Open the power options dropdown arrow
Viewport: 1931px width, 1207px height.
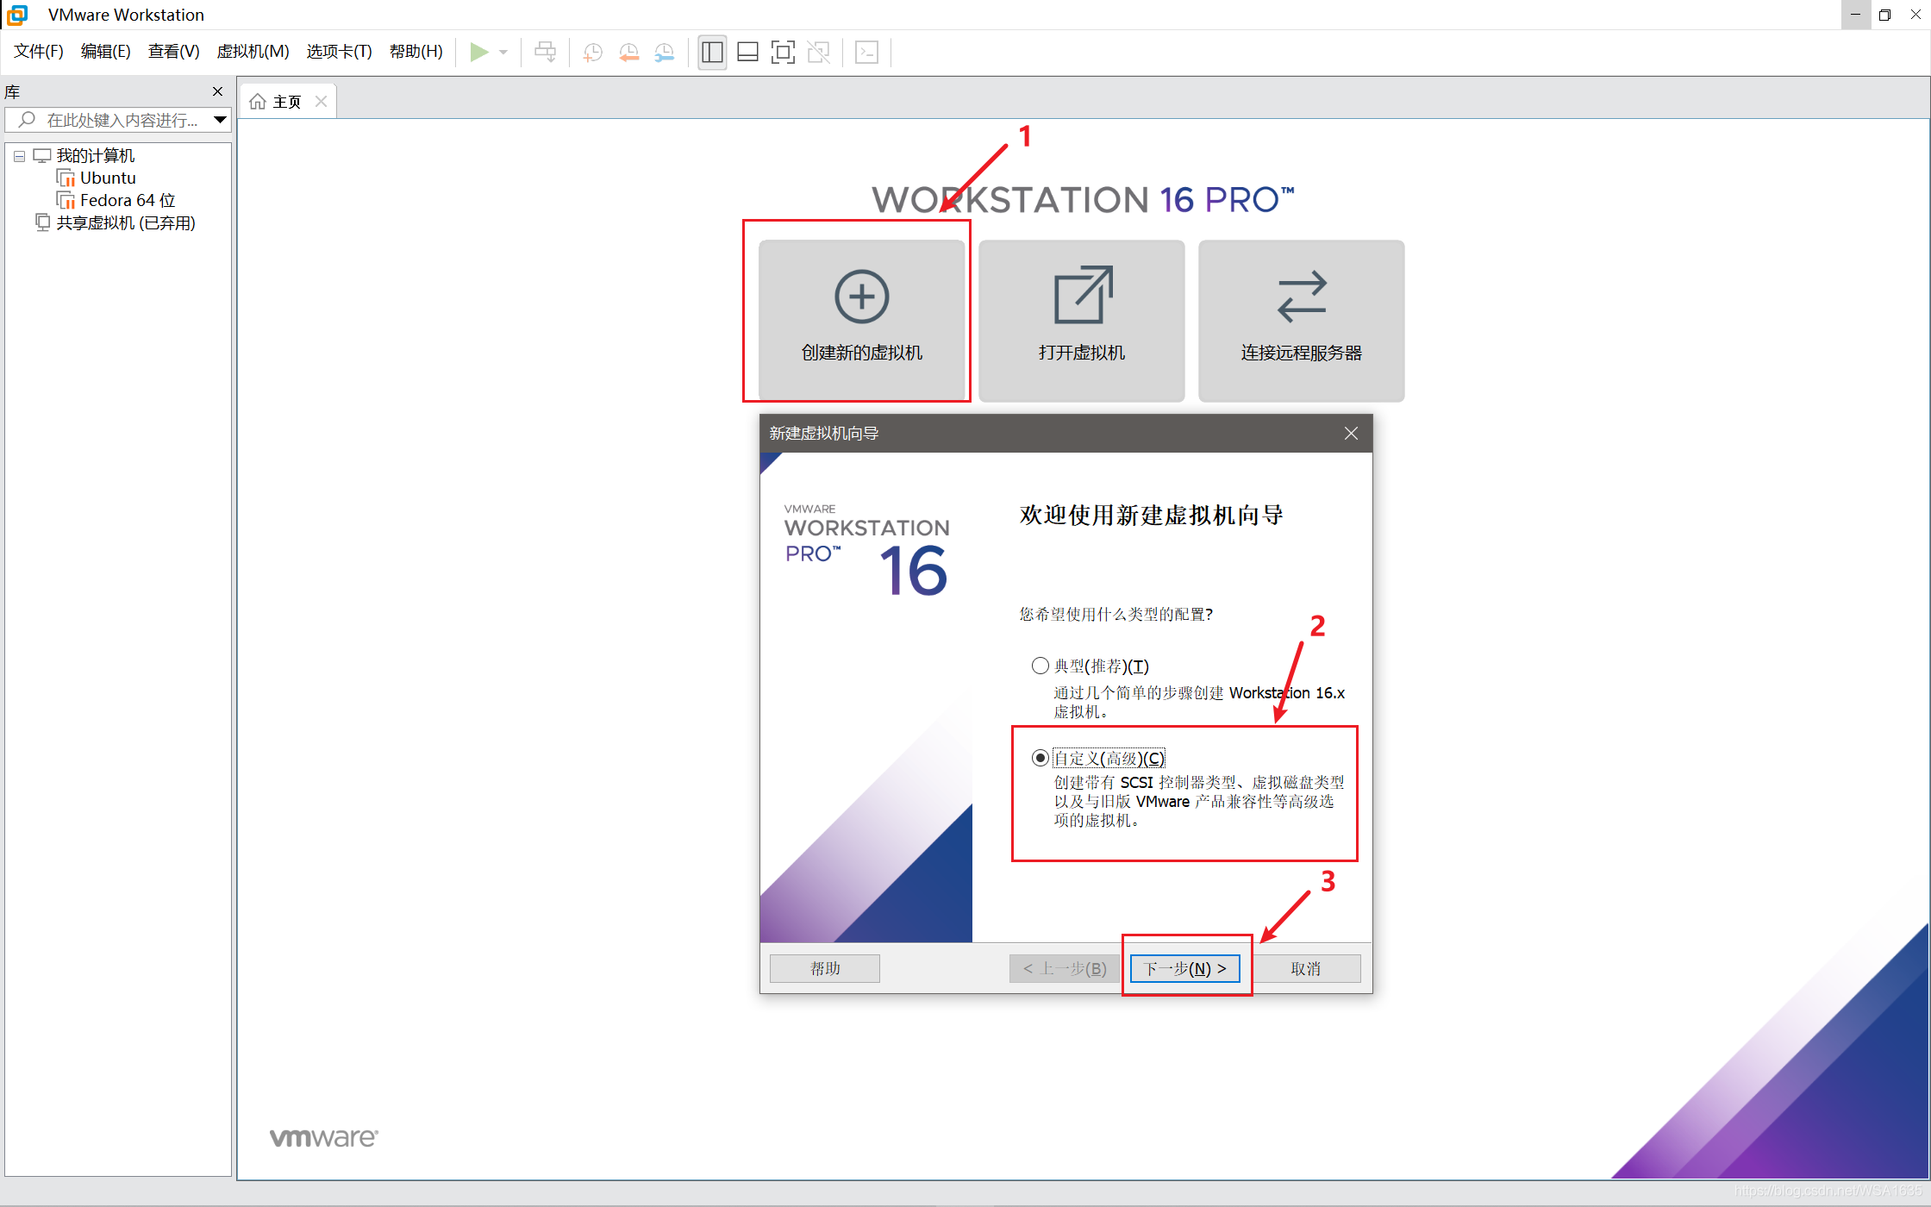503,53
